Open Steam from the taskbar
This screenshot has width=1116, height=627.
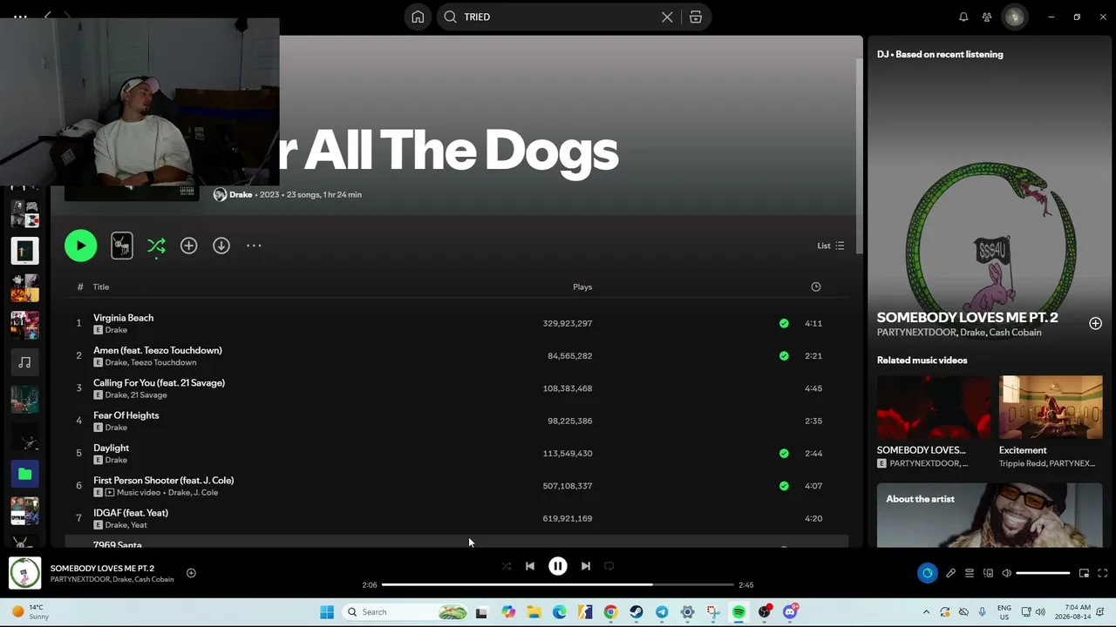click(636, 612)
